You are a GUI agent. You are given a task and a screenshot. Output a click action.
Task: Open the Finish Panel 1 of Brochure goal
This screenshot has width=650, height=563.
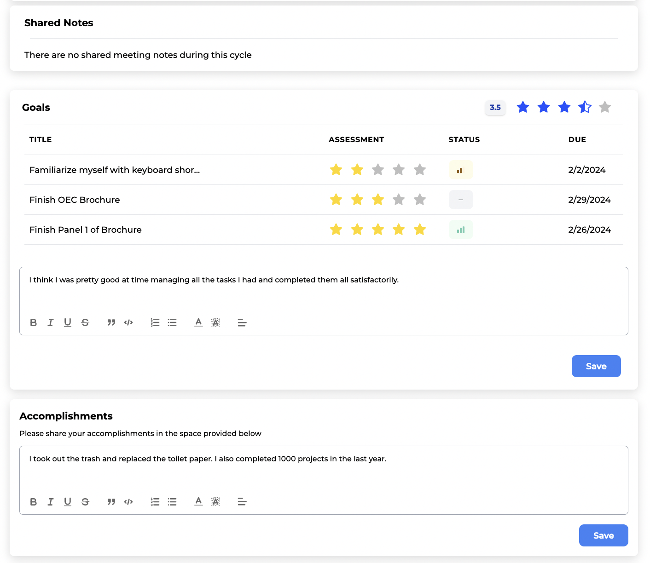click(86, 230)
